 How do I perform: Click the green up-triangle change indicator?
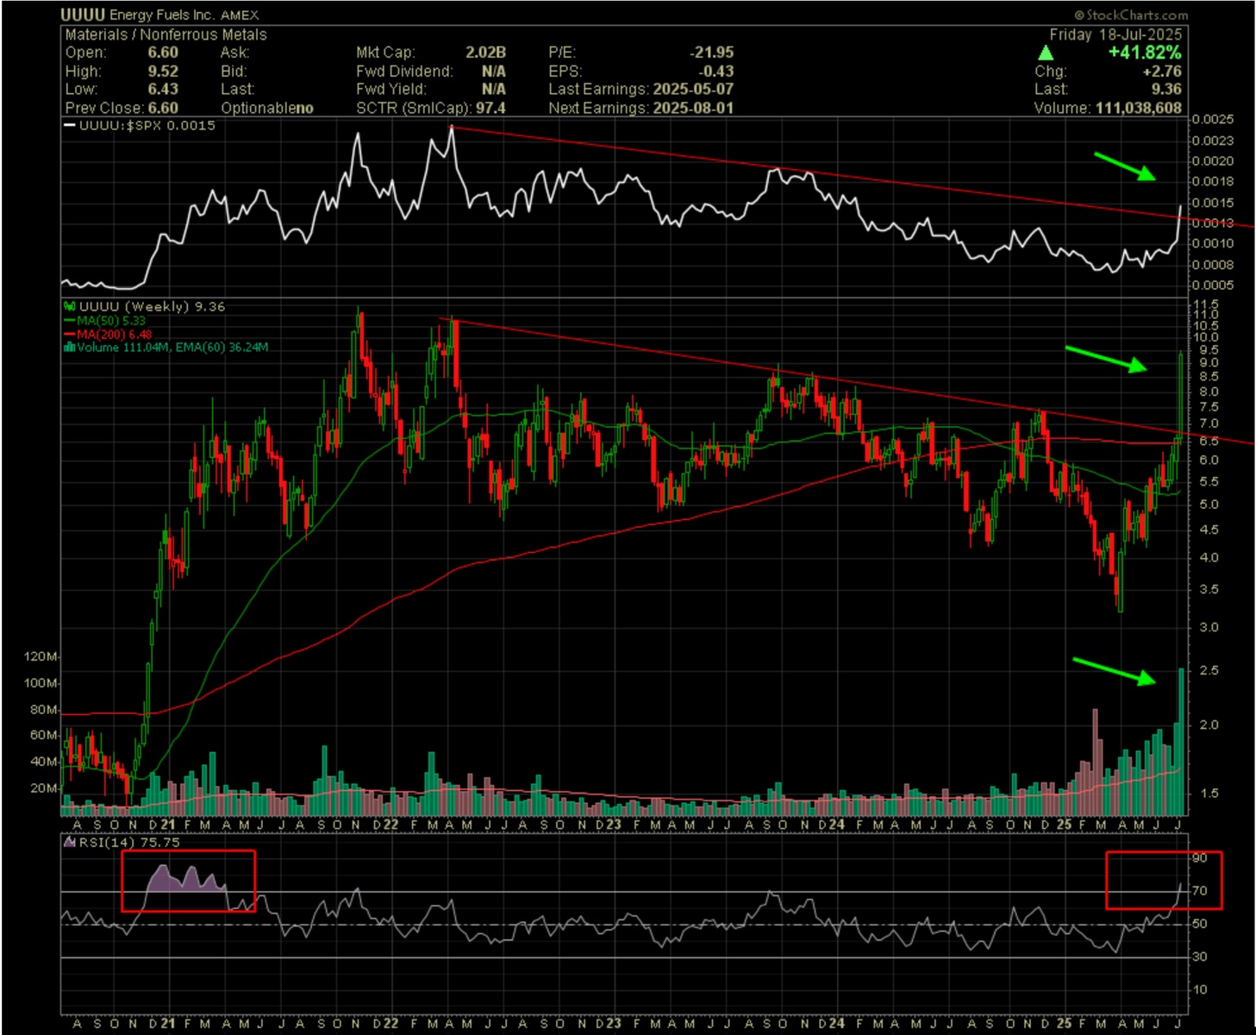tap(1046, 53)
